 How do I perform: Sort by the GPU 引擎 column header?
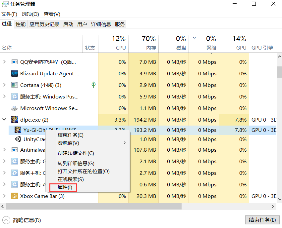[x=263, y=44]
